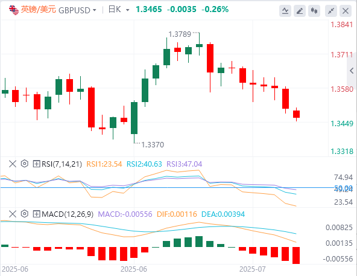357x276 pixels.
Task: Toggle the RSI1 line label
Action: pos(104,164)
